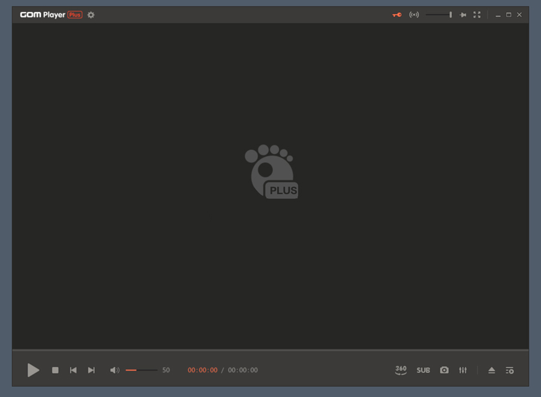The image size is (541, 397).
Task: Toggle 360 degree video mode
Action: pyautogui.click(x=401, y=370)
